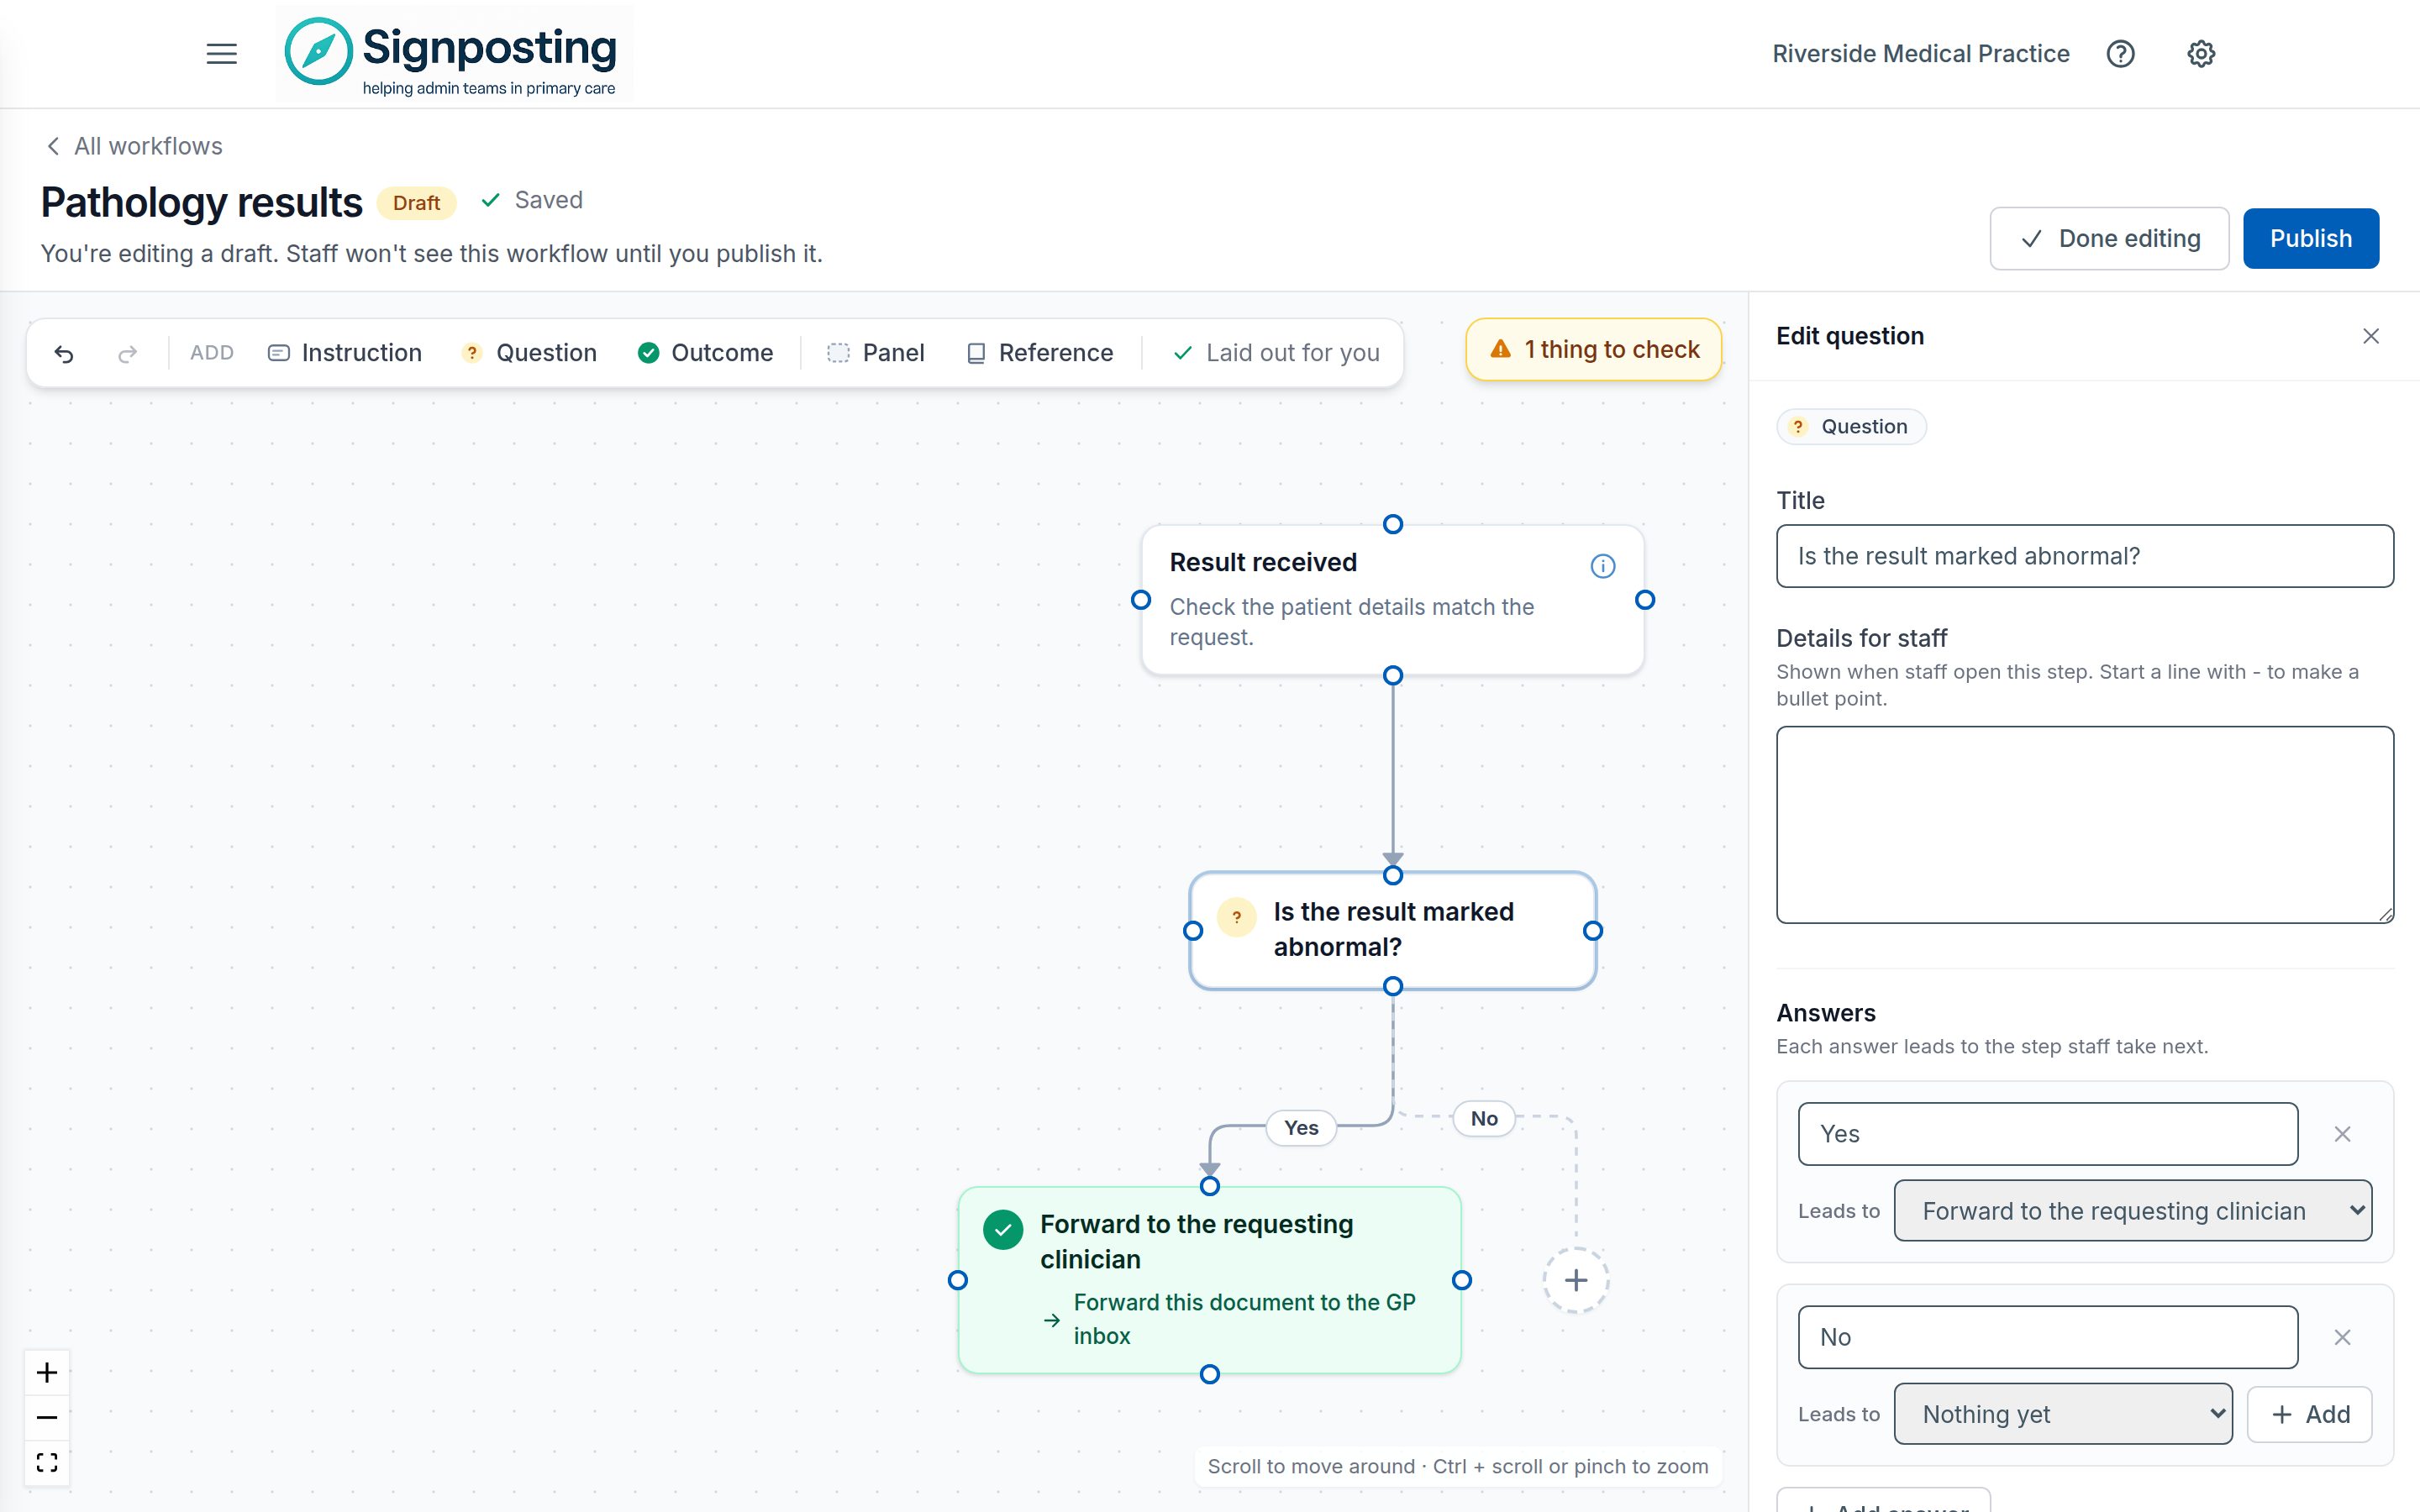Open the Yes answer Leads to dropdown
This screenshot has width=2420, height=1512.
tap(2133, 1211)
